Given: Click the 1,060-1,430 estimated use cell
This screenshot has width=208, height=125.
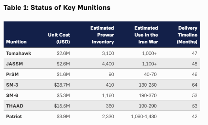Looking at the screenshot, I should pos(144,117).
